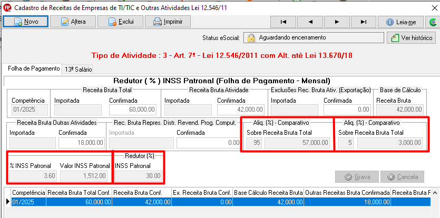Viewport: 440px width, 218px height.
Task: Click Redutor INSS Patronal field 30.00
Action: (139, 176)
